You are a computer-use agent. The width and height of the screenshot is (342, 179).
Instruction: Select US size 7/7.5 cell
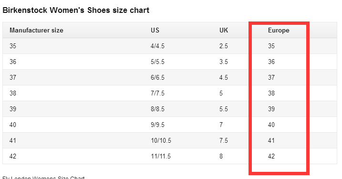coord(157,93)
